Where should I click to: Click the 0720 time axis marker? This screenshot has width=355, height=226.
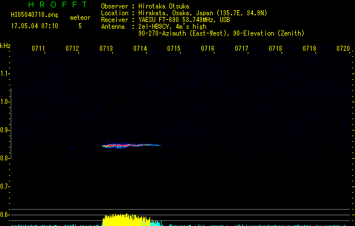(x=343, y=49)
